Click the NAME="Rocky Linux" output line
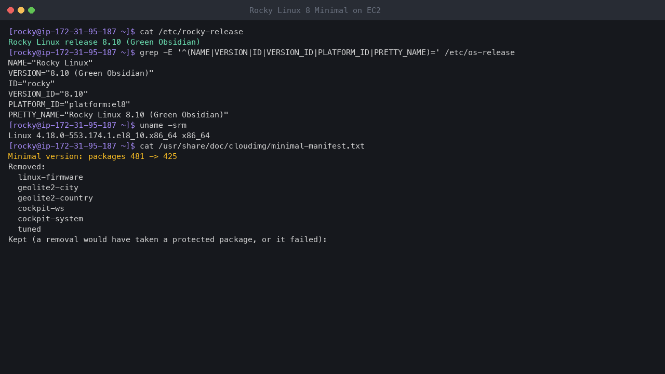This screenshot has width=665, height=374. pyautogui.click(x=50, y=63)
